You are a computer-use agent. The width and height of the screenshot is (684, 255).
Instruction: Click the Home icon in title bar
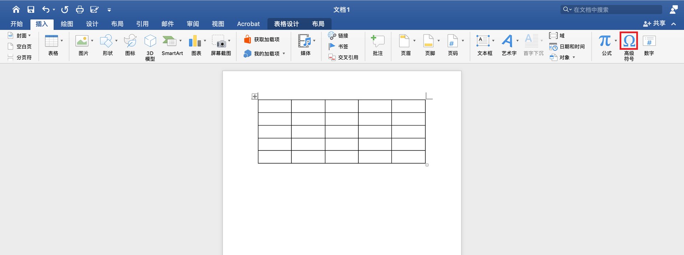(16, 10)
